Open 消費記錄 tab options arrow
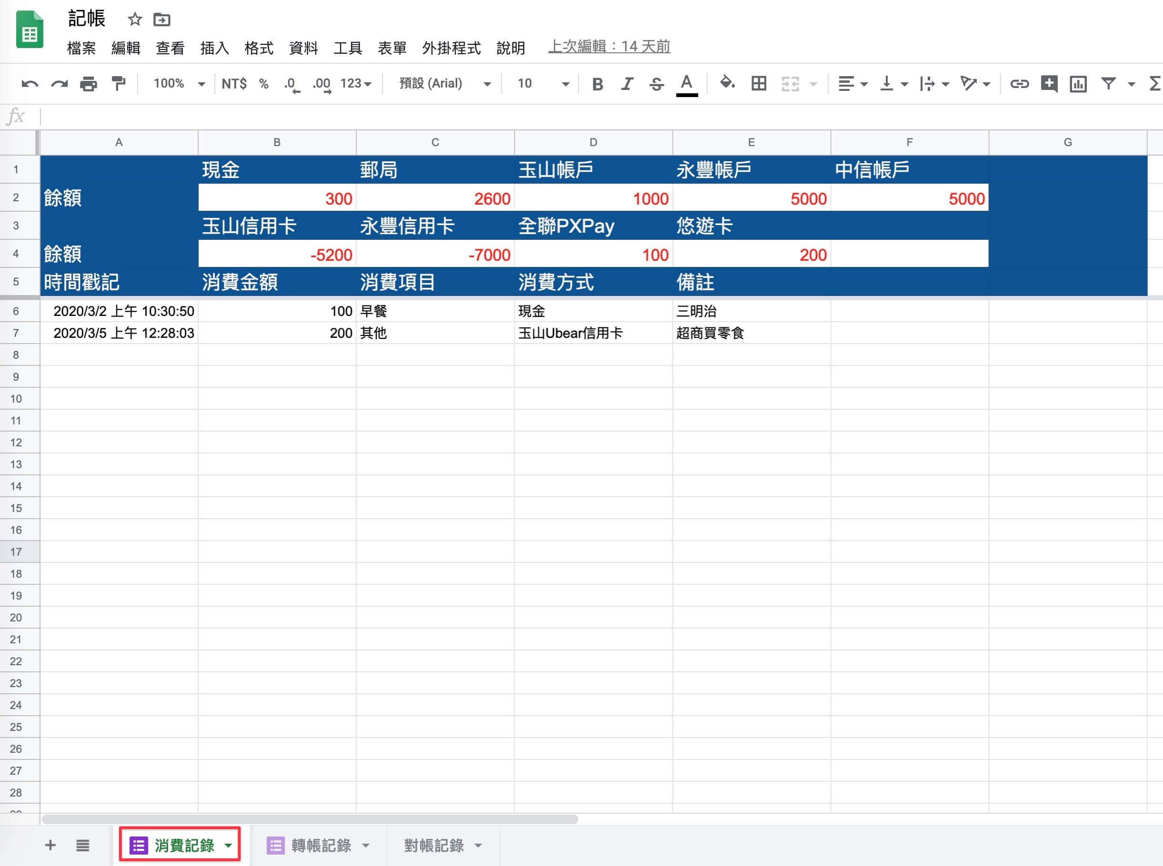1163x866 pixels. (x=228, y=846)
